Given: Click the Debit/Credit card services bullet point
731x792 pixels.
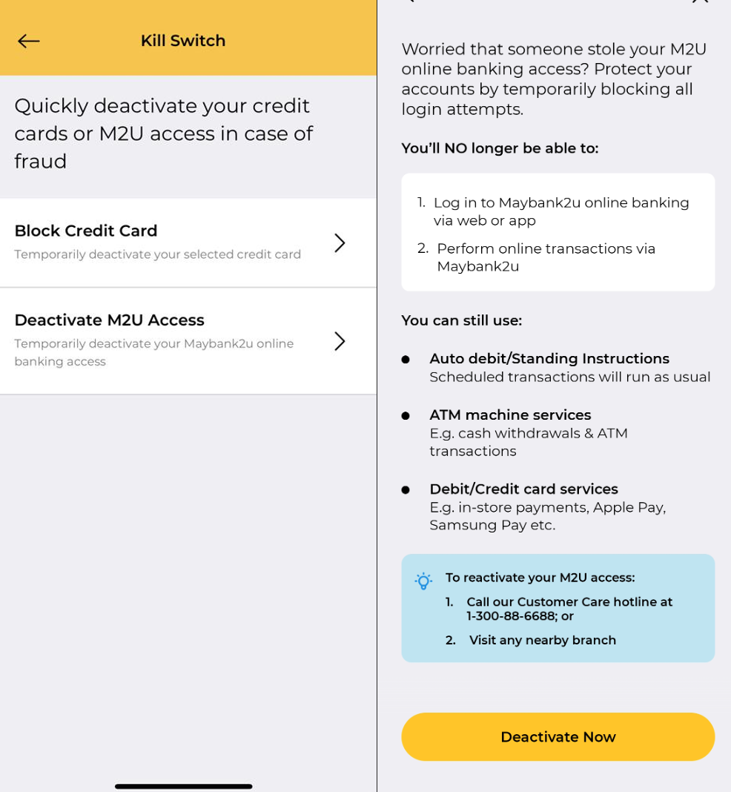Looking at the screenshot, I should pos(406,490).
